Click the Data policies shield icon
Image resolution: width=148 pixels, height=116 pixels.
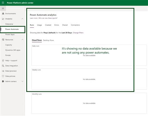click(3, 76)
